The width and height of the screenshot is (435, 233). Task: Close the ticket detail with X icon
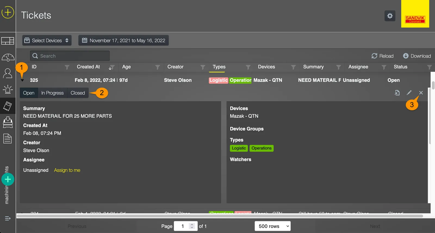(x=421, y=93)
